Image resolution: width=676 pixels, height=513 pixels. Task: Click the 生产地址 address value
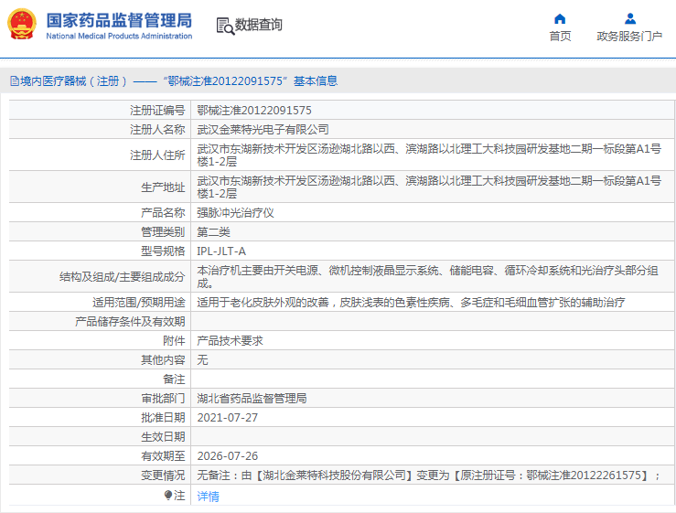pos(429,187)
